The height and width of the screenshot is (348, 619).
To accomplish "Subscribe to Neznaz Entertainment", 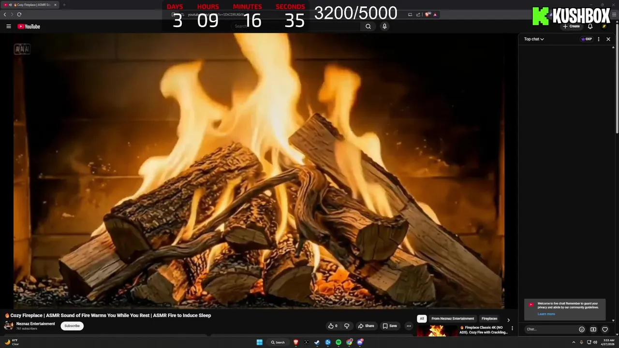I will (72, 326).
